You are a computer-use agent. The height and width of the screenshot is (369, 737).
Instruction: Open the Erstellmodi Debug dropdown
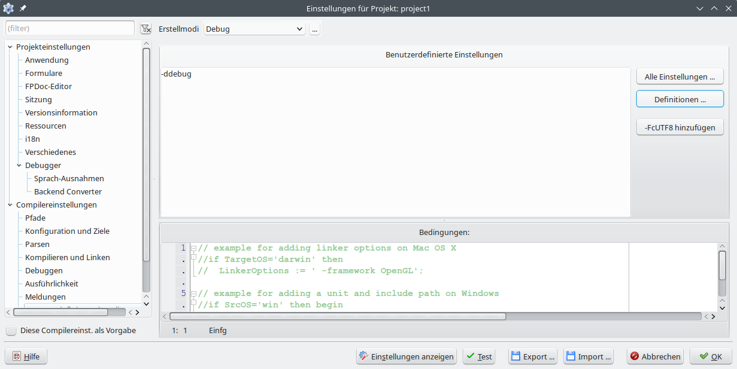[254, 29]
